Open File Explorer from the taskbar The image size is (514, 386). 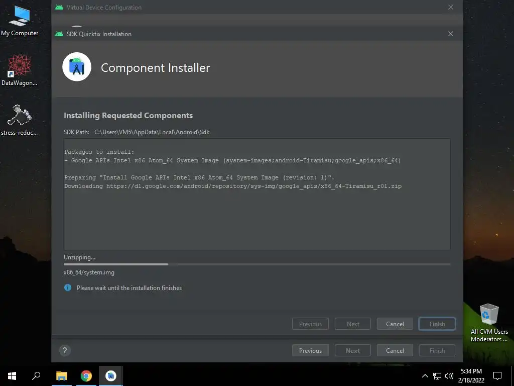pos(61,376)
